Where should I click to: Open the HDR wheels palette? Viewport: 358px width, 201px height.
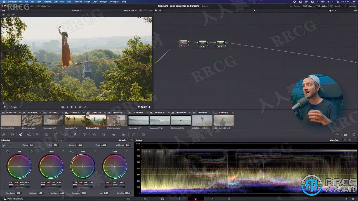click(29, 134)
